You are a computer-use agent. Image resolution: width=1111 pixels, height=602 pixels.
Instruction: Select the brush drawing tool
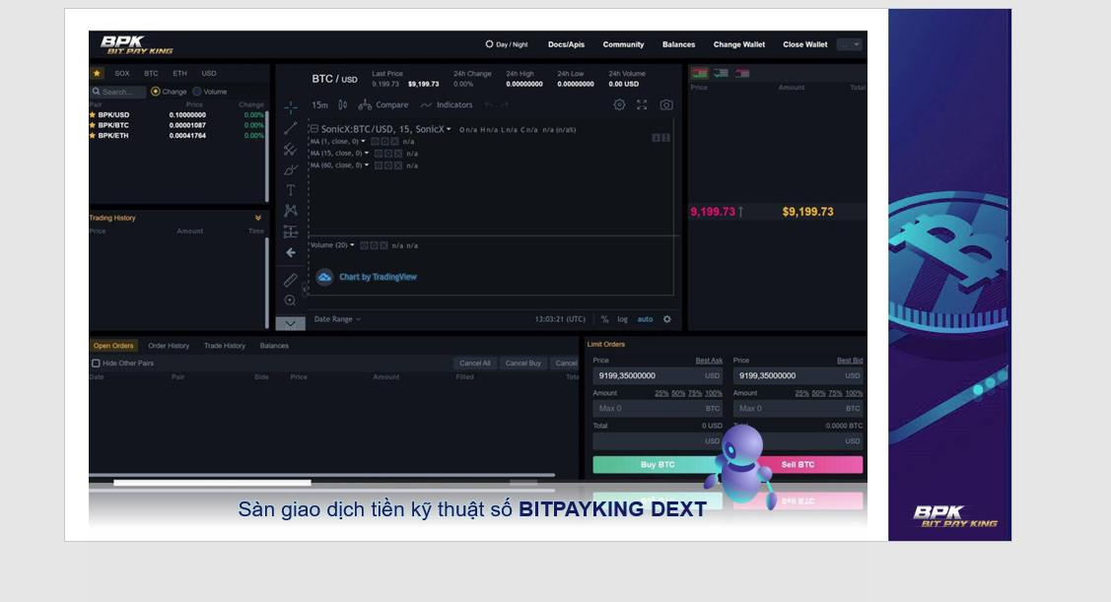point(291,170)
